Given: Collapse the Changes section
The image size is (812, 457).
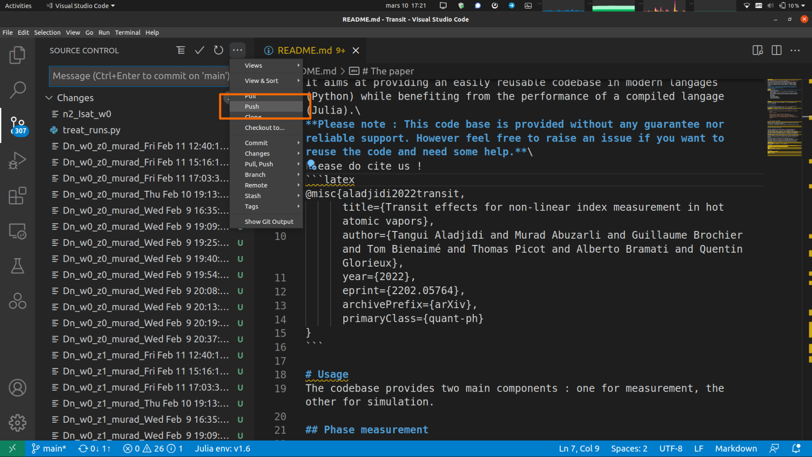Looking at the screenshot, I should (x=49, y=98).
